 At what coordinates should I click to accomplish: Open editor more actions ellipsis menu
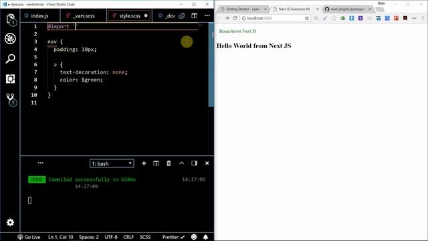click(x=207, y=15)
